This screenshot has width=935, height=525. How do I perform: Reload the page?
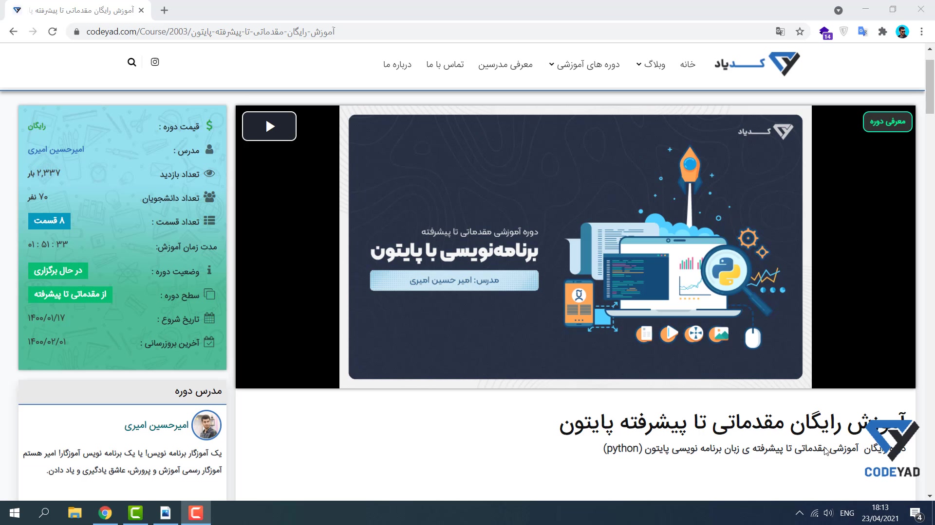tap(53, 32)
